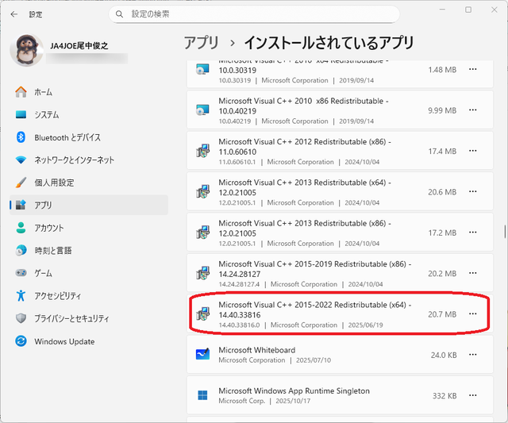Viewport: 508px width, 423px height.
Task: Open more options for Visual C++ 2010 x86 10.0.40219
Action: (x=473, y=110)
